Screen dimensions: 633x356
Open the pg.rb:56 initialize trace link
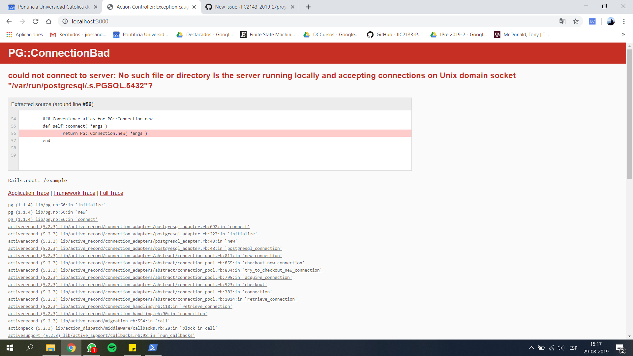[x=56, y=205]
